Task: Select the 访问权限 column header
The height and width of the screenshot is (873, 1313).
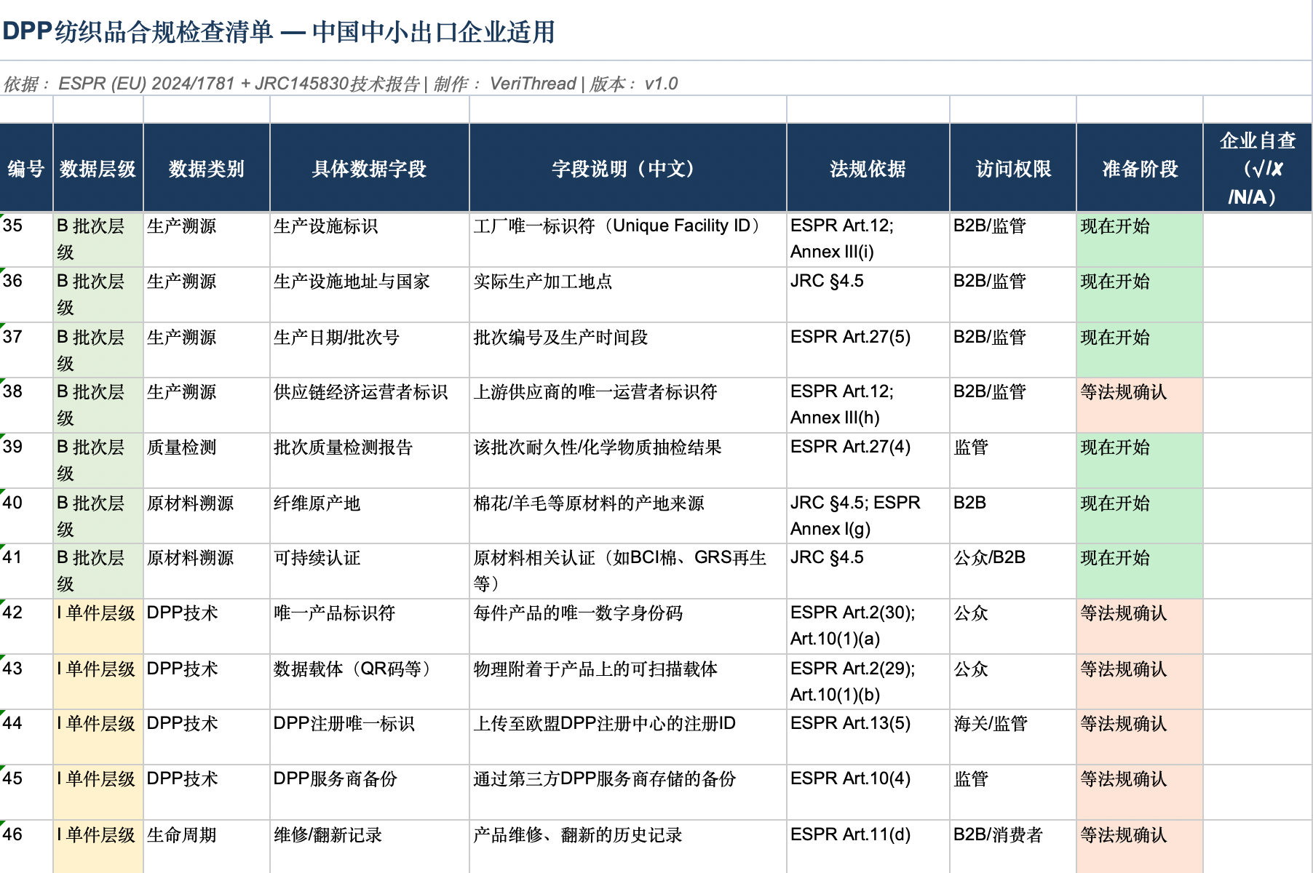Action: pos(1013,168)
